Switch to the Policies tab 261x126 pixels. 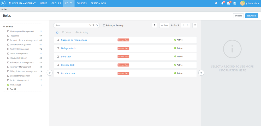click(81, 3)
